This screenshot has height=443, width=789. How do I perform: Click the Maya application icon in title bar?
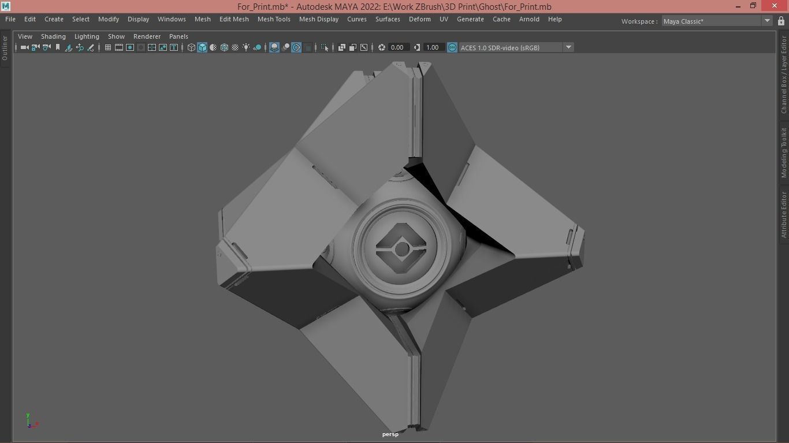[5, 6]
